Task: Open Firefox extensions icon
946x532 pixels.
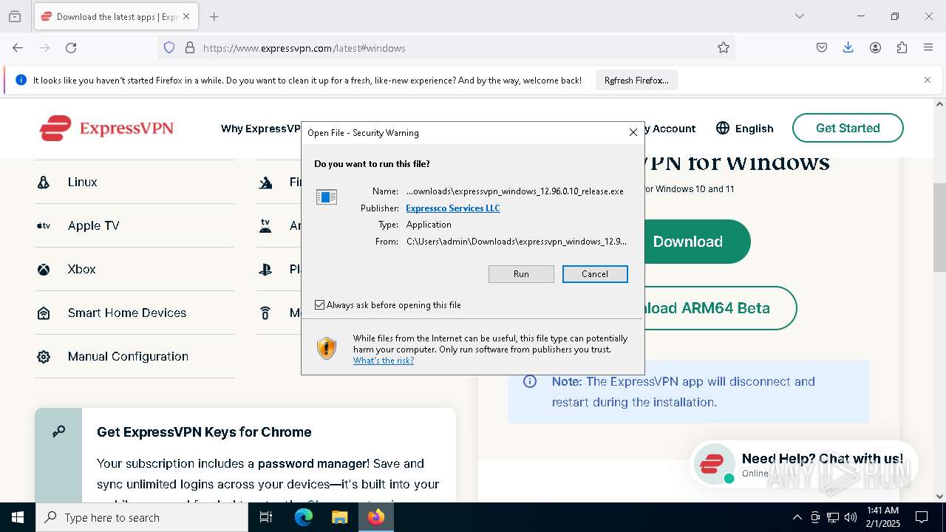Action: [x=902, y=48]
